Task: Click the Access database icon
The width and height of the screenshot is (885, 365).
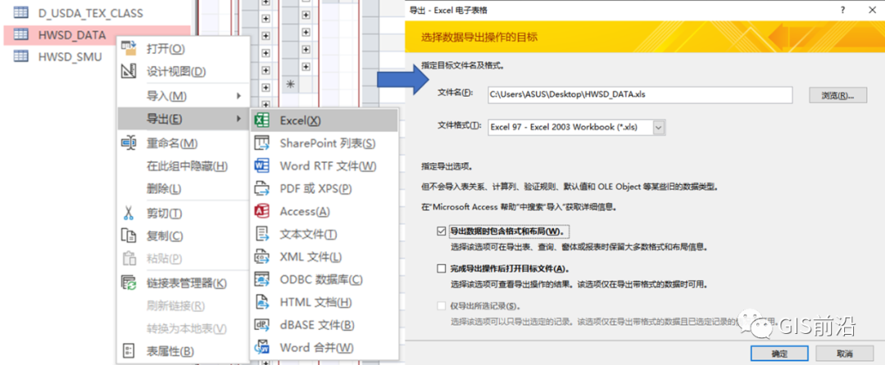Action: click(x=262, y=211)
